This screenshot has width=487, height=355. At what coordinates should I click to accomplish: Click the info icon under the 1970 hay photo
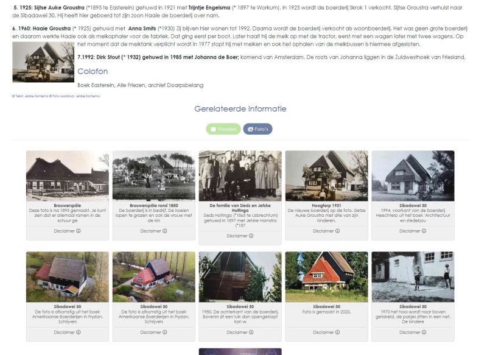coord(424,332)
